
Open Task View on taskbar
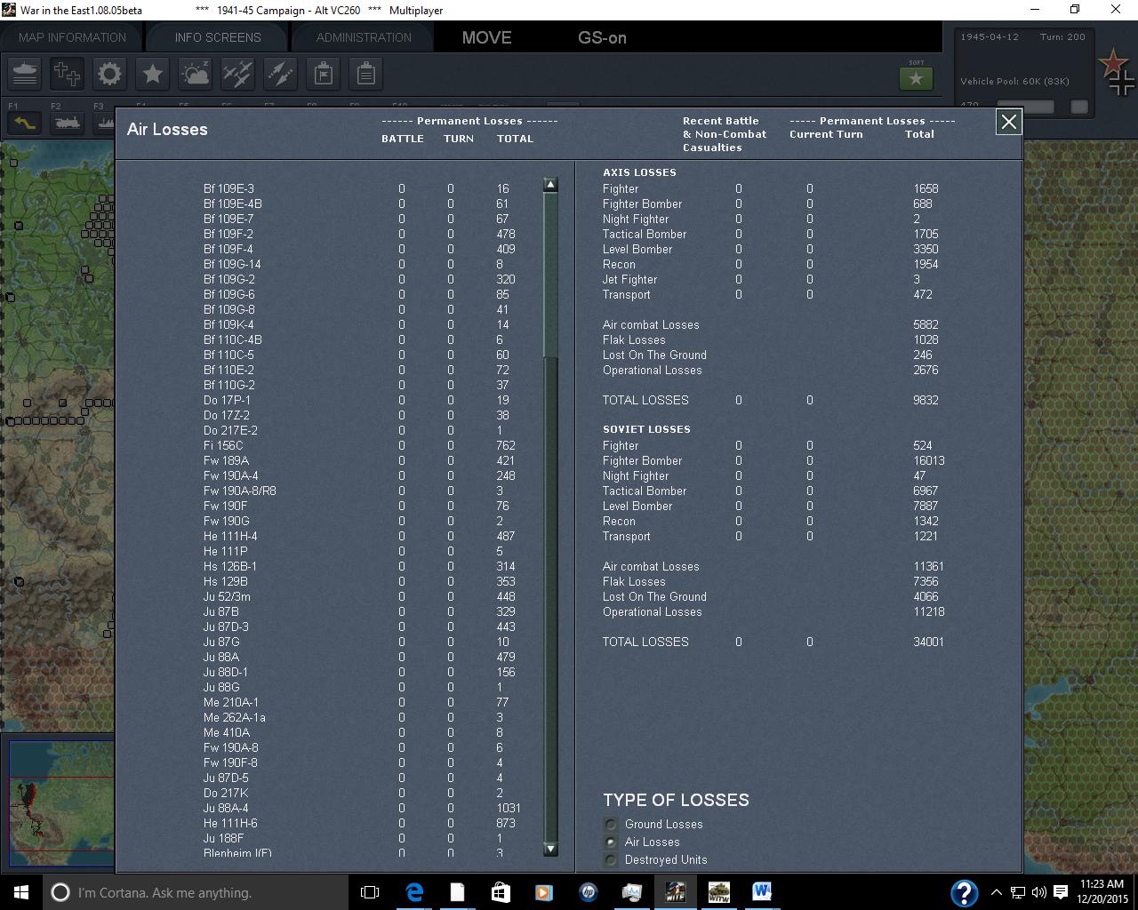click(x=370, y=892)
